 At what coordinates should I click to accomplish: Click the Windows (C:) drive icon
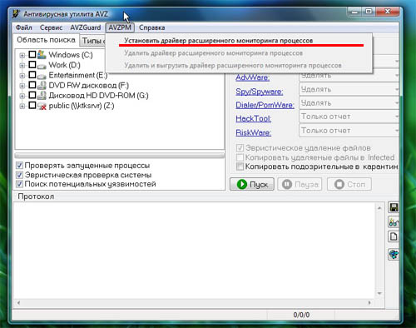point(42,54)
